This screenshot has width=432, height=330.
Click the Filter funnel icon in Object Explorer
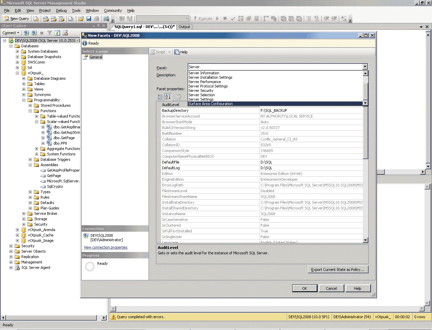pos(50,33)
